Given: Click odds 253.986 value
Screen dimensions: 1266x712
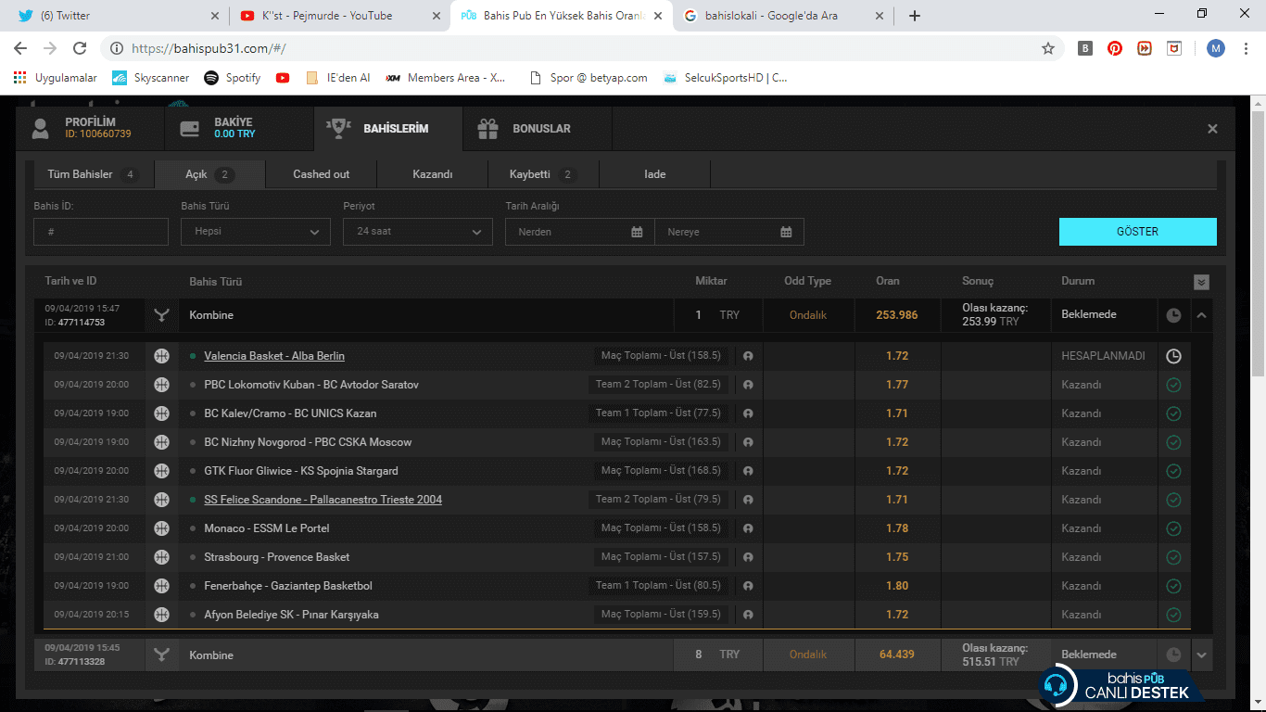Looking at the screenshot, I should click(x=897, y=315).
